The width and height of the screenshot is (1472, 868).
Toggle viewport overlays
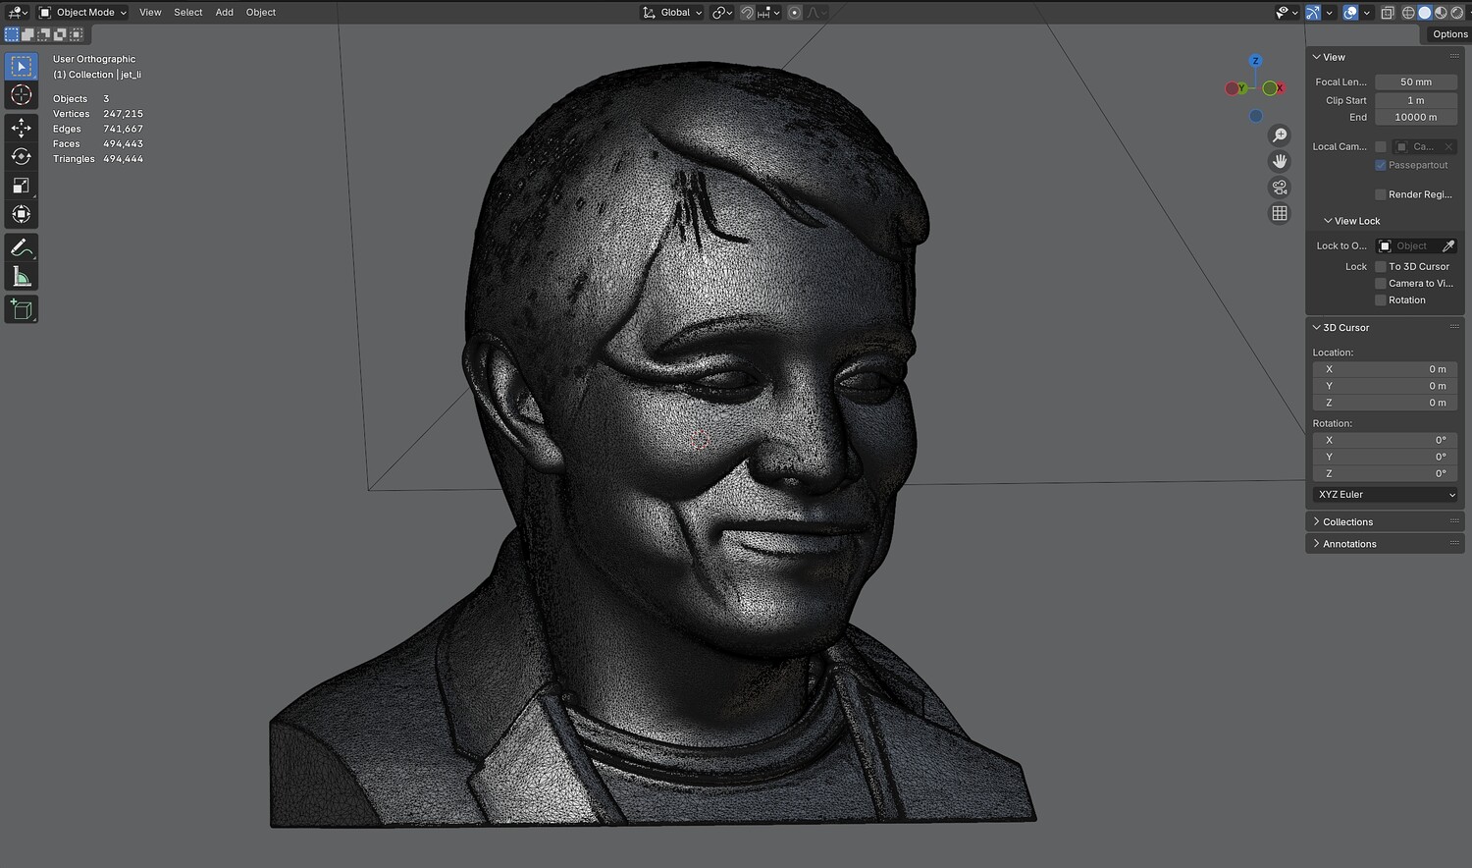[1350, 13]
